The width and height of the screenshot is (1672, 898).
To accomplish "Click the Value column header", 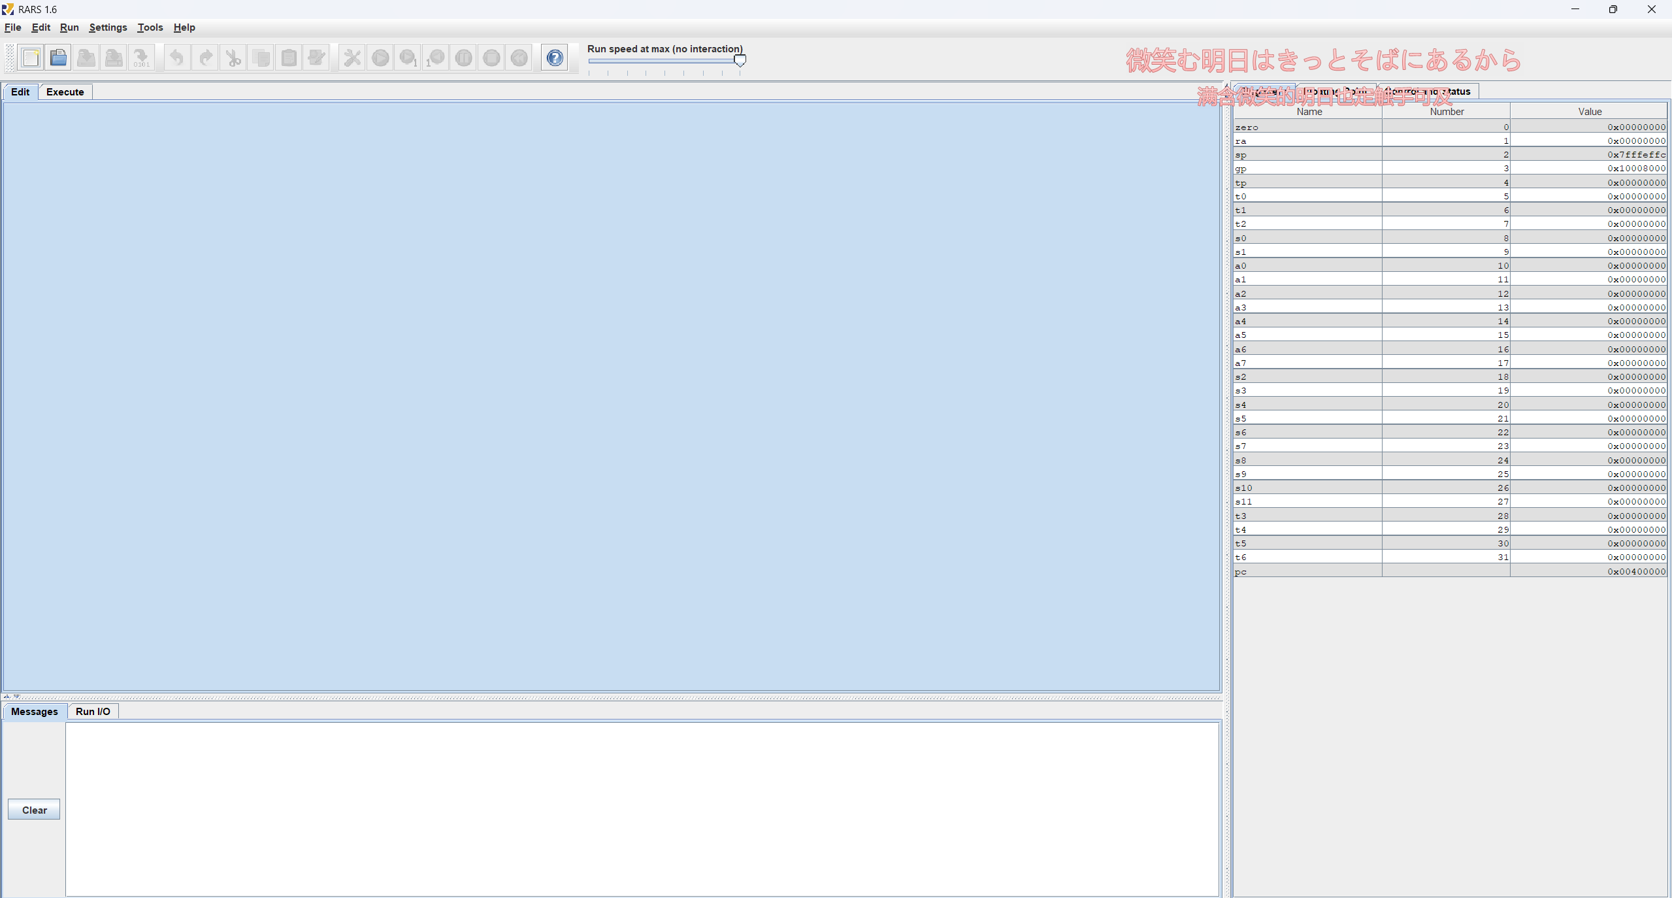I will 1589,112.
